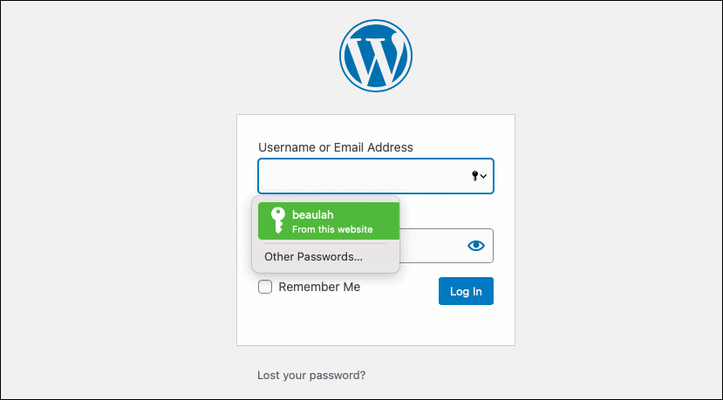Click the gray background right of login form
This screenshot has width=723, height=400.
tap(617, 230)
